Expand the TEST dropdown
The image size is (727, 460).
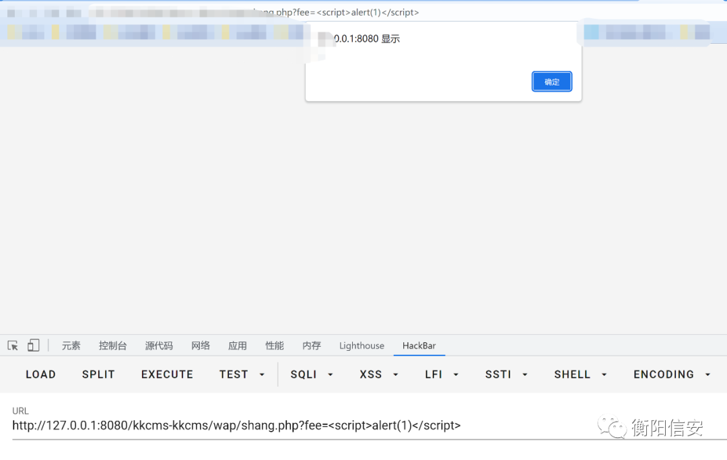[x=242, y=374]
